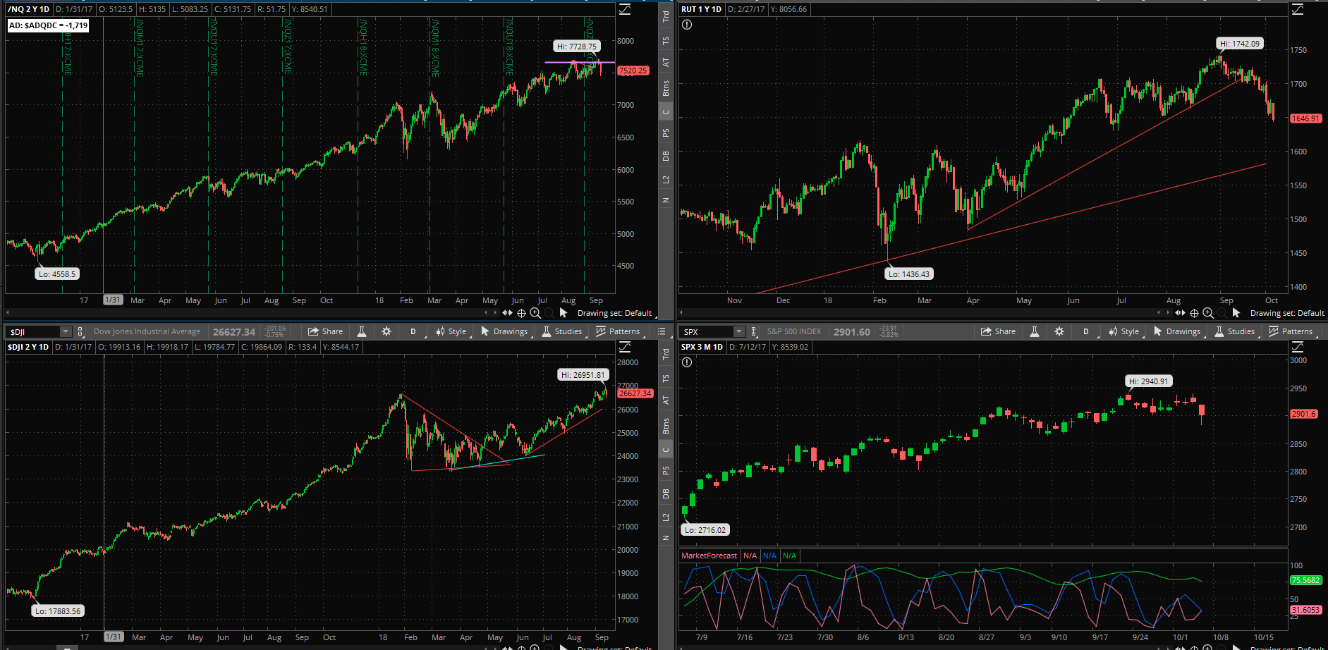Open the flask tool in the $DJI toolbar

click(362, 331)
